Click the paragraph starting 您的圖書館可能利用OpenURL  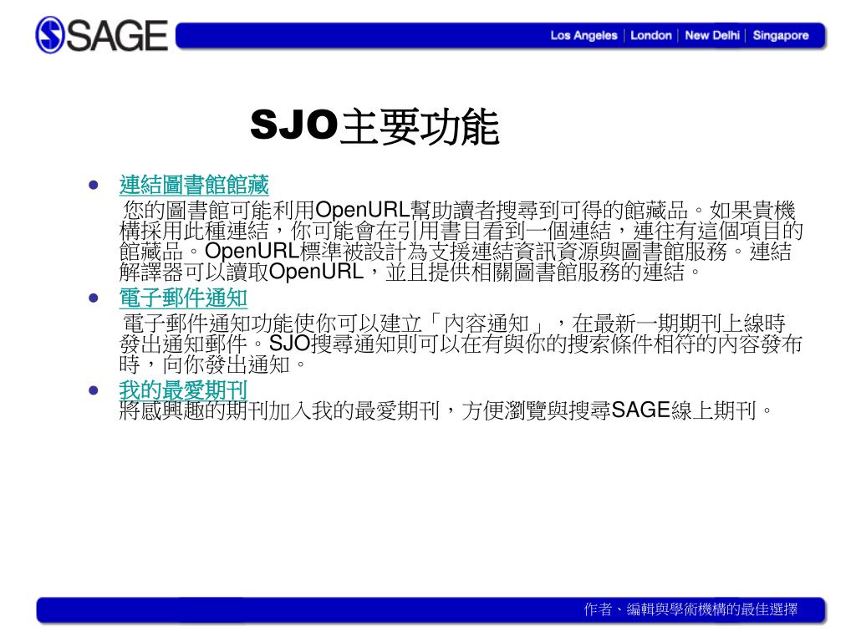pyautogui.click(x=461, y=241)
